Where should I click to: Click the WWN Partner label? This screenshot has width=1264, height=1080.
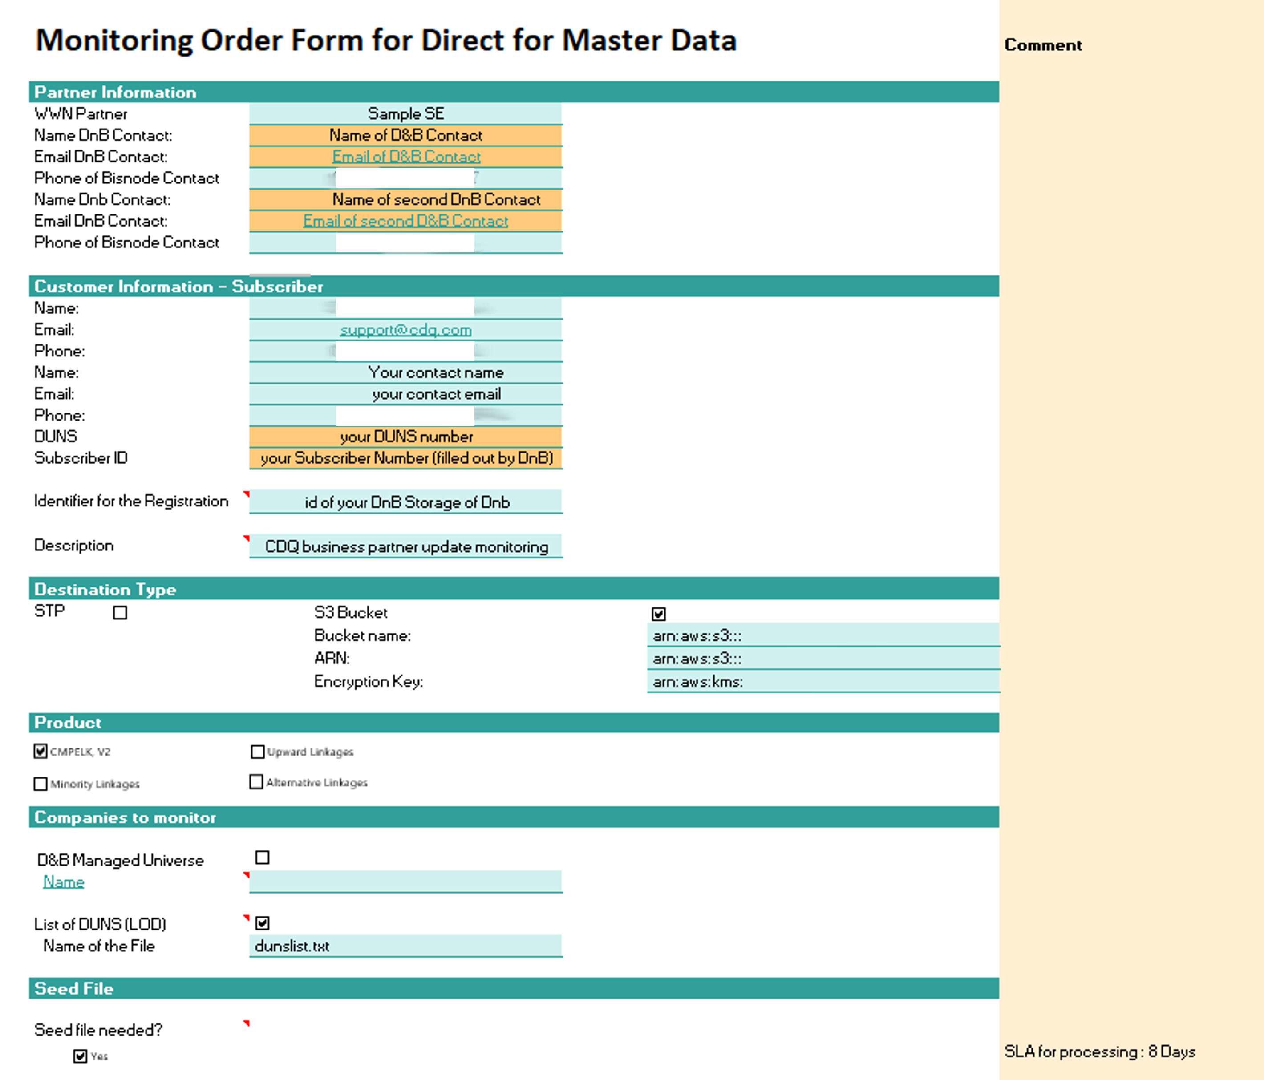pyautogui.click(x=81, y=113)
